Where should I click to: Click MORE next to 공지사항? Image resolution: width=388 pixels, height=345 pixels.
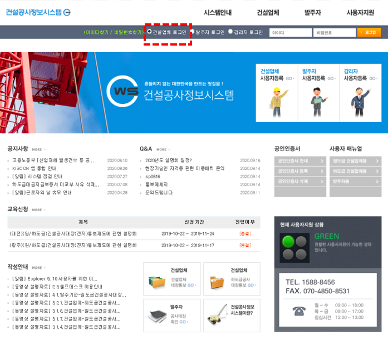tap(38, 149)
